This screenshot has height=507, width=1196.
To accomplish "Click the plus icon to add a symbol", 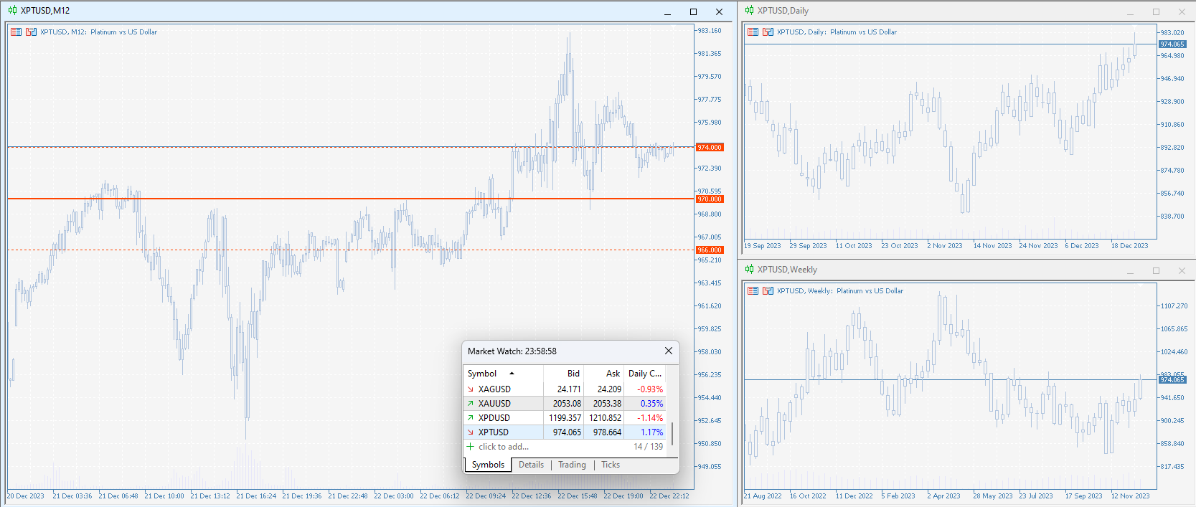I will 471,447.
